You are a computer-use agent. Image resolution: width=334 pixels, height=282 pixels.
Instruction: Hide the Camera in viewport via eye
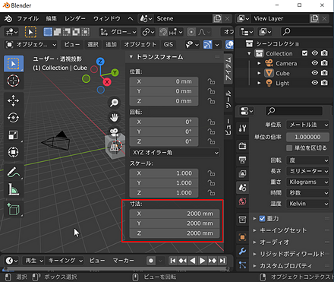314,63
